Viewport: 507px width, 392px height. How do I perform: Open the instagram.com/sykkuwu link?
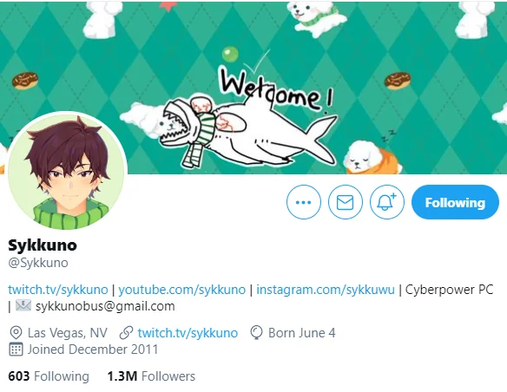pyautogui.click(x=326, y=290)
